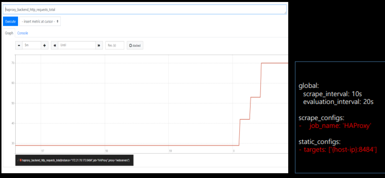Move end time back with rewind icon

[54, 45]
